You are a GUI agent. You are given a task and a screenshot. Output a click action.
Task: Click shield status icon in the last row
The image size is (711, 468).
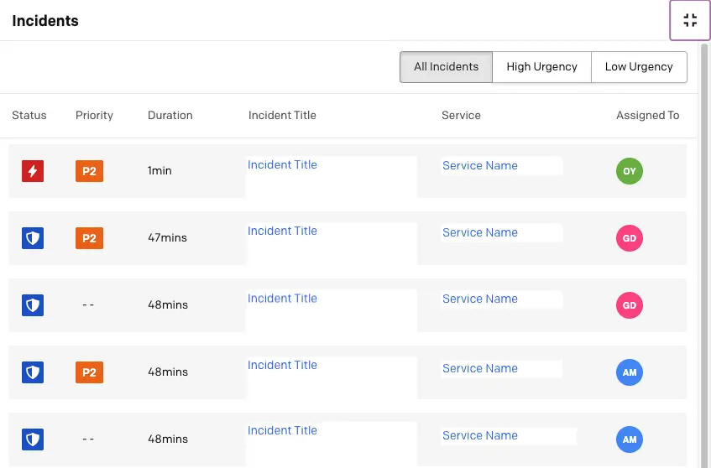[33, 439]
